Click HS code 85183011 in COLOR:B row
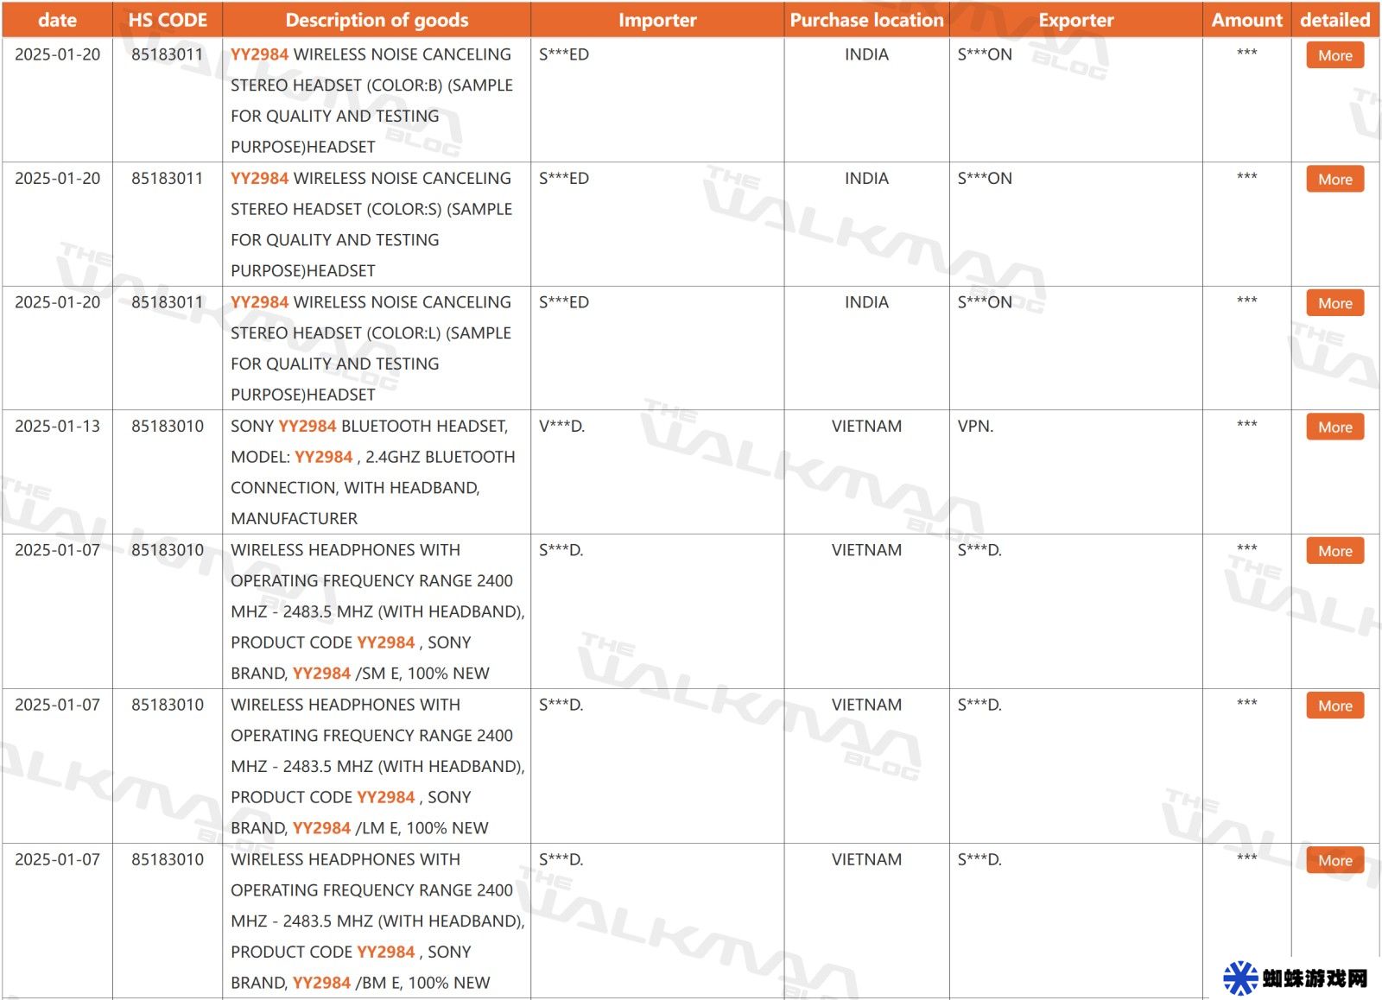1382x1000 pixels. (168, 54)
